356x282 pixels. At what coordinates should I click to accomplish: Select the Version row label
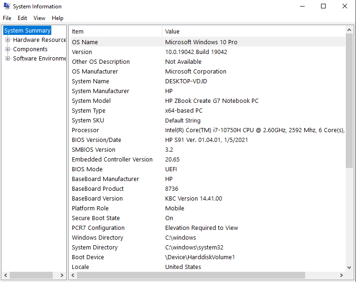82,52
